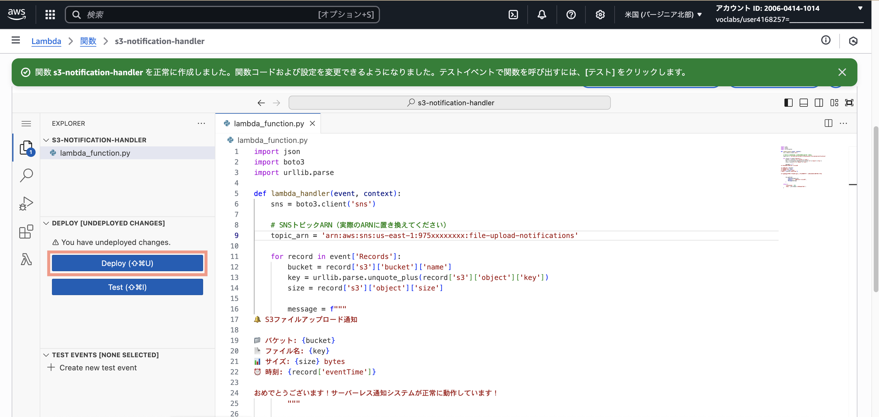Click 'import boto3' on line 2
879x417 pixels.
pos(279,162)
